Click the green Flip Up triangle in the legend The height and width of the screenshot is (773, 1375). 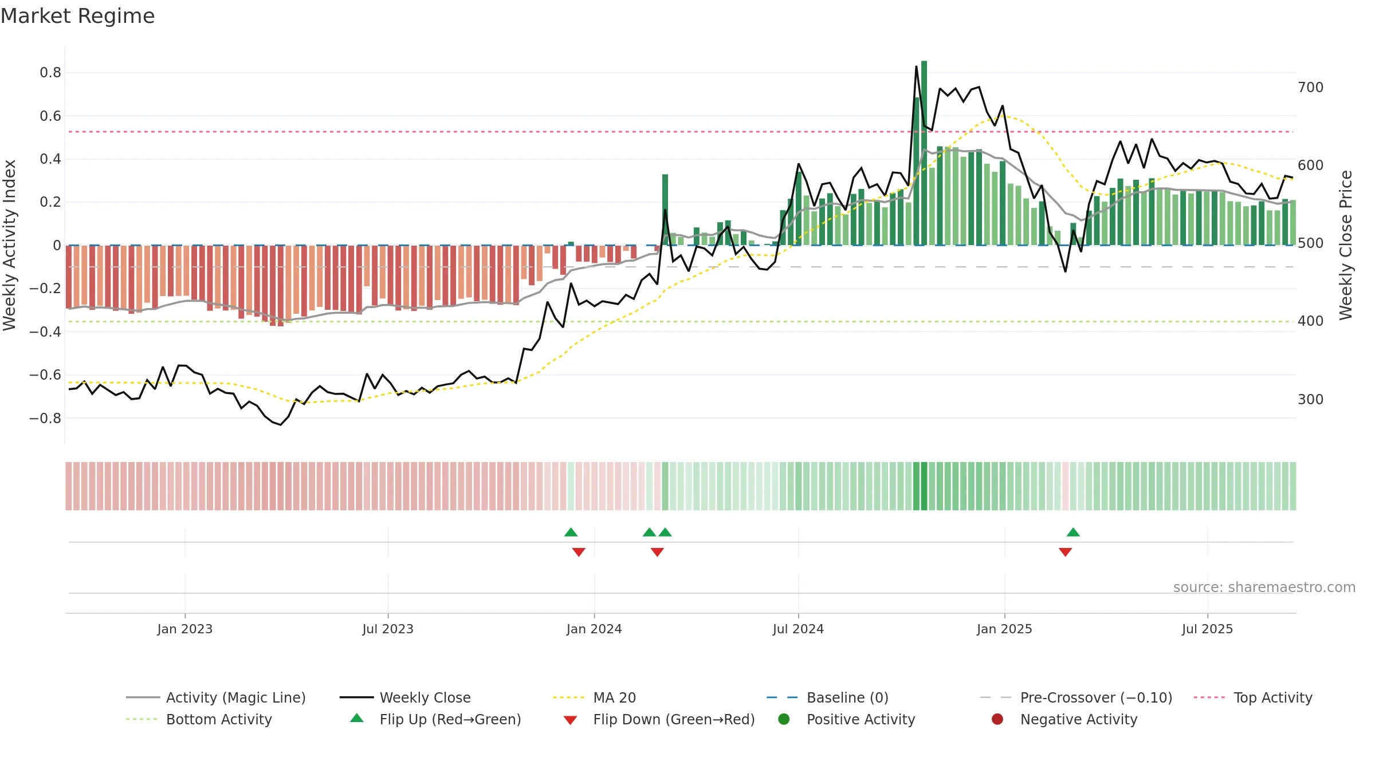pyautogui.click(x=356, y=718)
